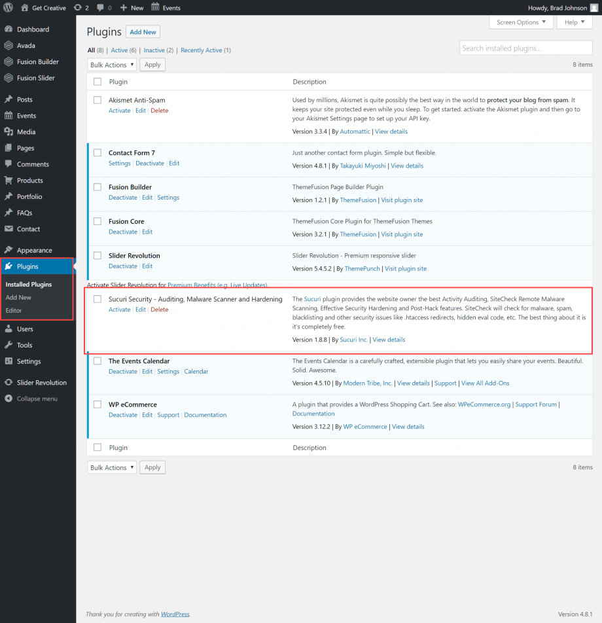Image resolution: width=602 pixels, height=623 pixels.
Task: Tick the select-all checkbox in the table header
Action: (97, 81)
